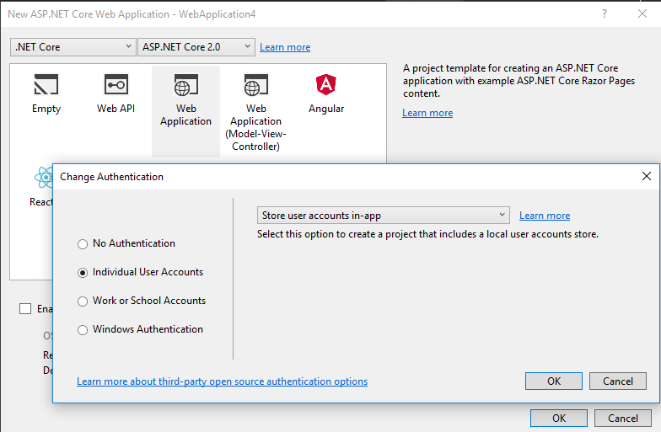The image size is (661, 432).
Task: Choose the Web API template icon
Action: (116, 84)
